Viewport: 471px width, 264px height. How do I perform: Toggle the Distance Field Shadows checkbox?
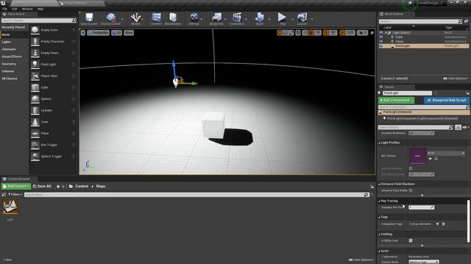[x=411, y=191]
